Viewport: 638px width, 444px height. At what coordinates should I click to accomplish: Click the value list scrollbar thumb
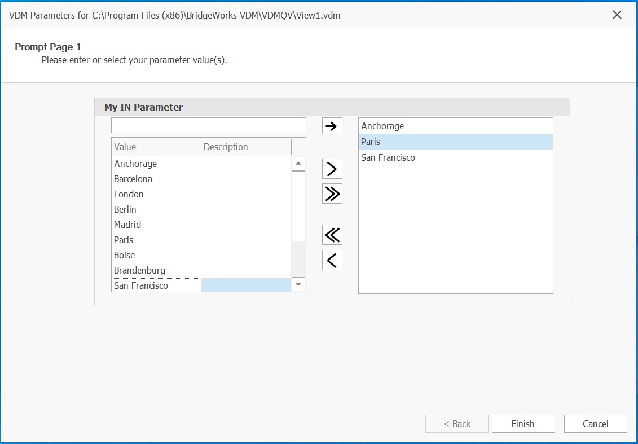[298, 206]
